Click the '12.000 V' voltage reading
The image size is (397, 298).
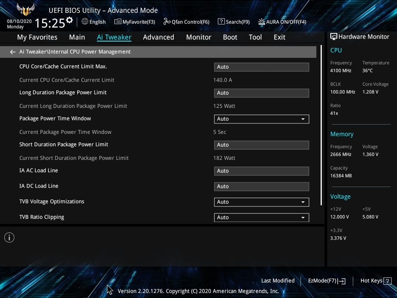click(339, 217)
